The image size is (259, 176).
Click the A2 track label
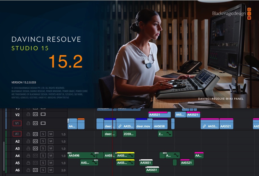coord(17,142)
